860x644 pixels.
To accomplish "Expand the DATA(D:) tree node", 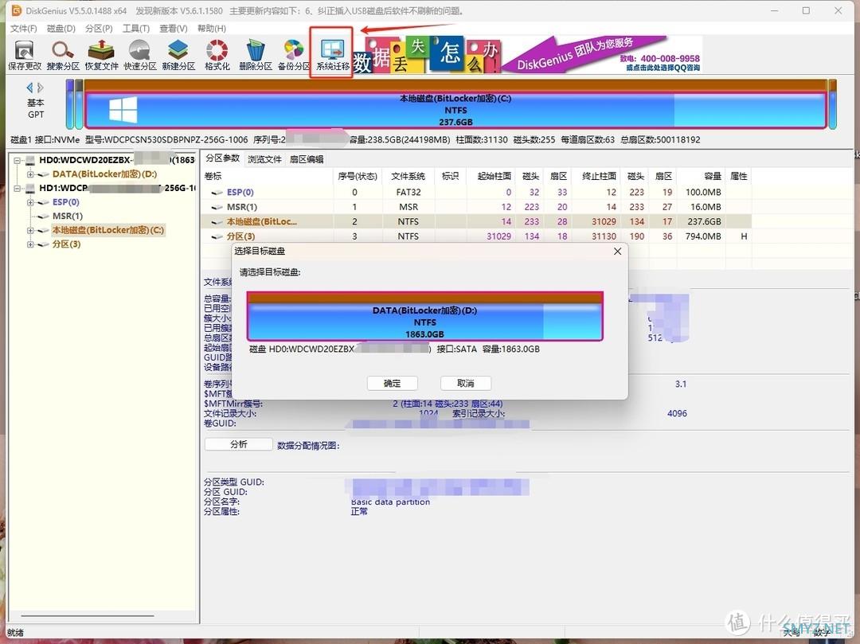I will coord(30,174).
